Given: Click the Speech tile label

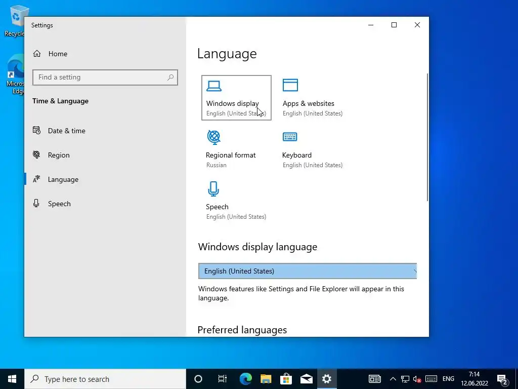Looking at the screenshot, I should 217,207.
